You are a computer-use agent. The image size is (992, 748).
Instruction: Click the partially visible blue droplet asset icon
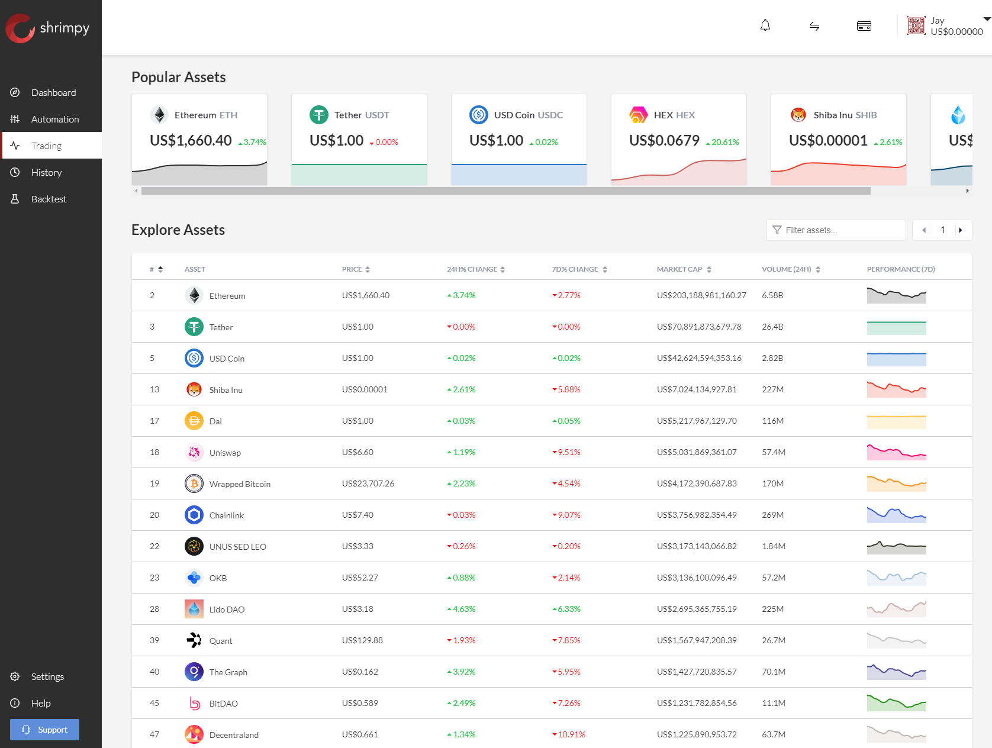pos(958,115)
